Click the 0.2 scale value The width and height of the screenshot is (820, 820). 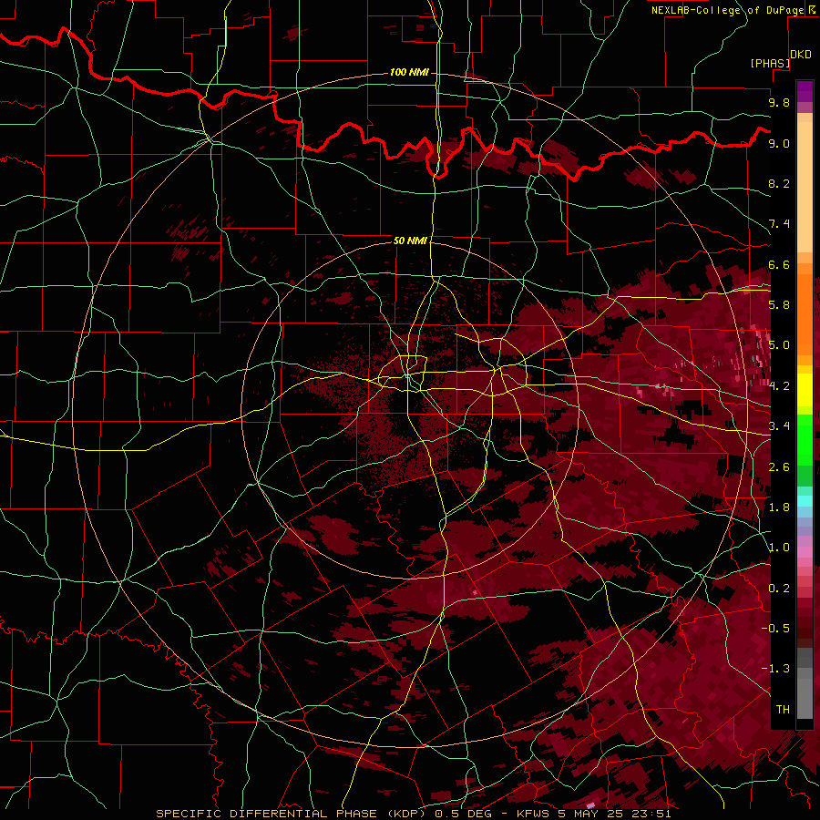779,589
